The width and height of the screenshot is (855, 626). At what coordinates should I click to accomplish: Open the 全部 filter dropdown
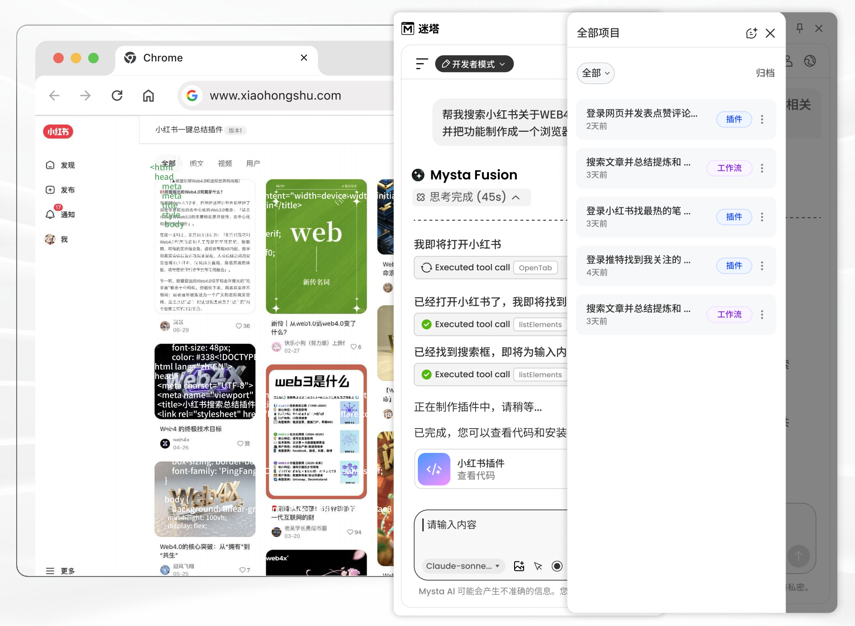(x=595, y=73)
